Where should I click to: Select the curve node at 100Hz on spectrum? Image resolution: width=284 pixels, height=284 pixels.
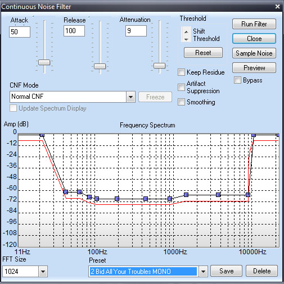pos(97,199)
